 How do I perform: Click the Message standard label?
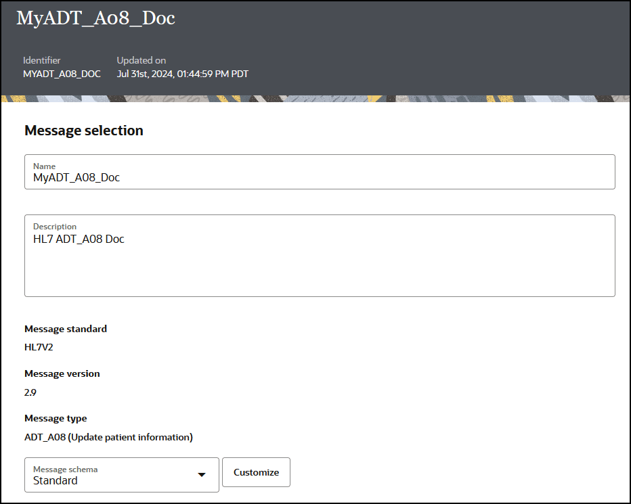coord(65,329)
